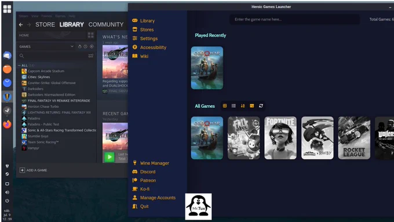Open Firefox from the dock
The image size is (394, 222).
pyautogui.click(x=7, y=124)
